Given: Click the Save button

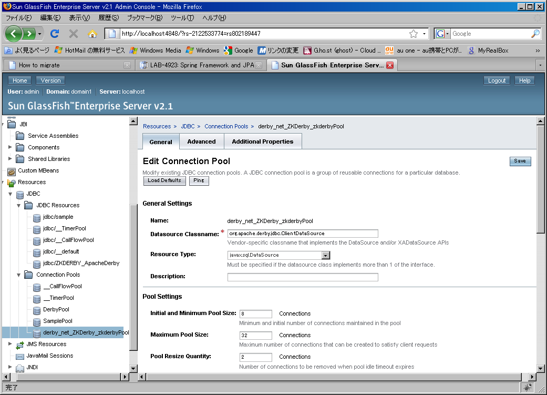Looking at the screenshot, I should 520,161.
